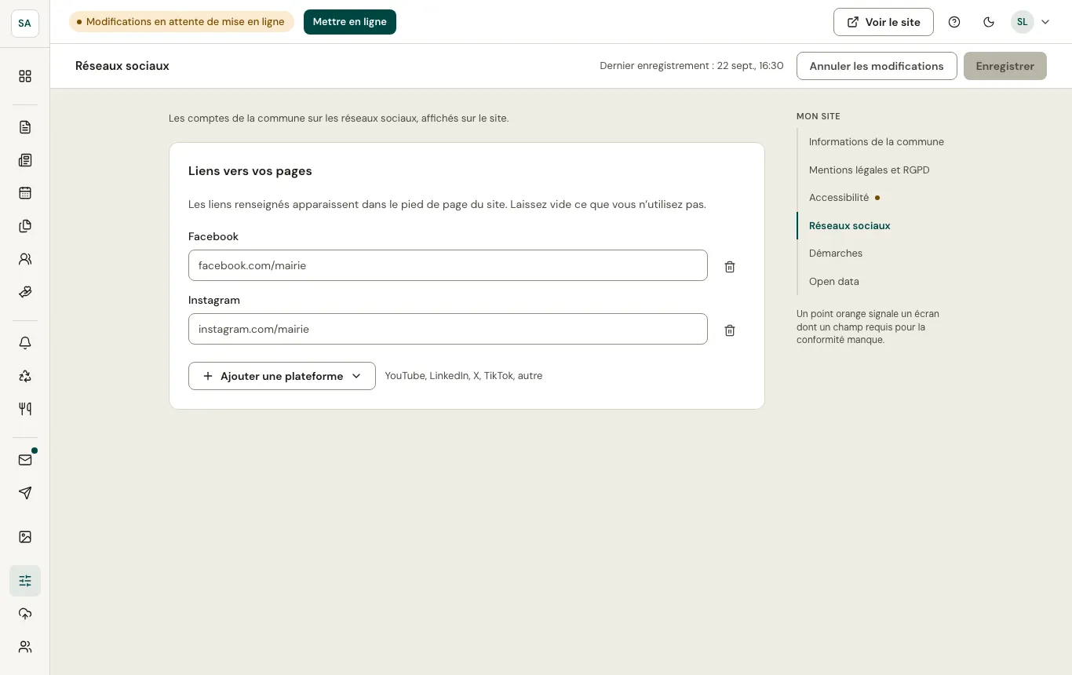Open the paper plane send icon
Viewport: 1072px width, 675px height.
[25, 493]
